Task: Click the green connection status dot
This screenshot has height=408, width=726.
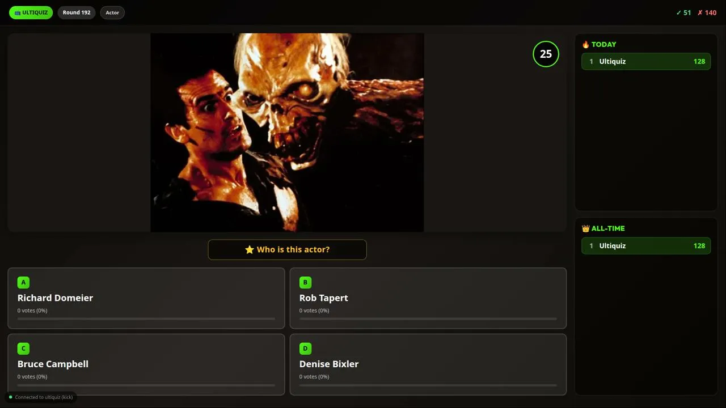Action: tap(10, 397)
